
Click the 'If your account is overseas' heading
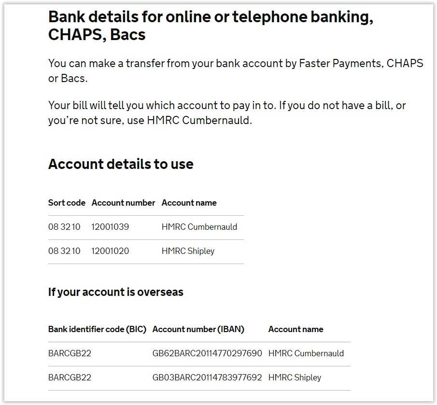tap(116, 292)
